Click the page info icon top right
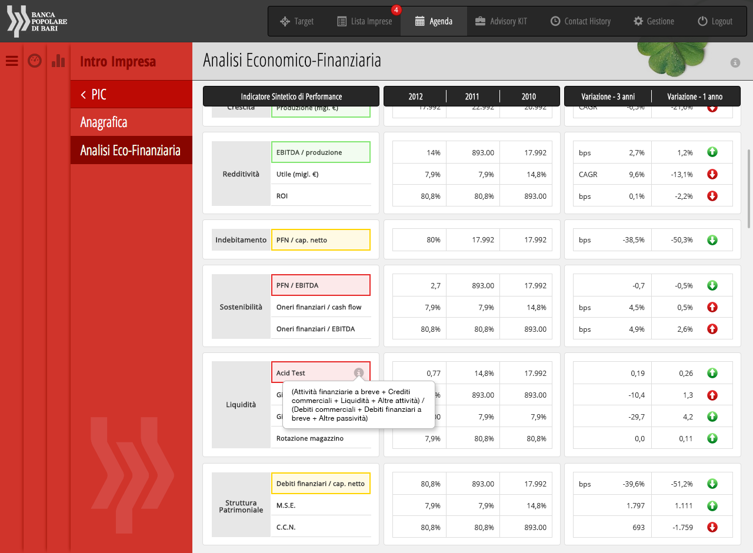 735,62
